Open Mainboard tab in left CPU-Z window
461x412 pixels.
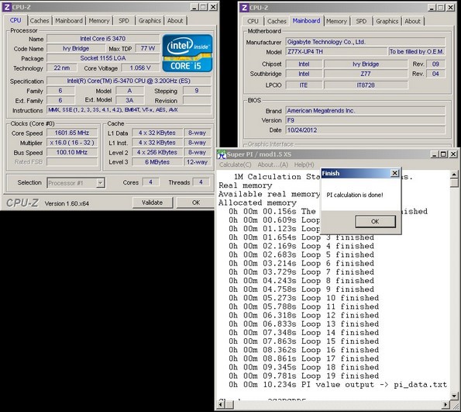tap(69, 21)
